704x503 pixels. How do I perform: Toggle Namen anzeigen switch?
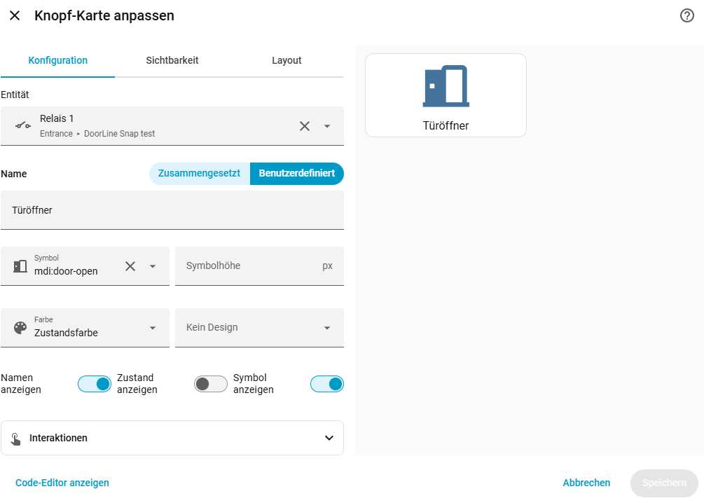tap(95, 384)
